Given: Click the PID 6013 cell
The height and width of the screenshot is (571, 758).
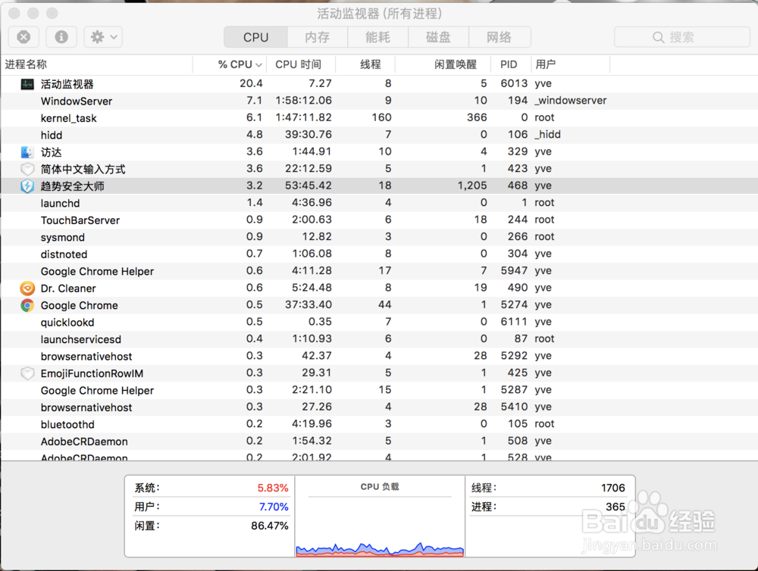Looking at the screenshot, I should [514, 83].
